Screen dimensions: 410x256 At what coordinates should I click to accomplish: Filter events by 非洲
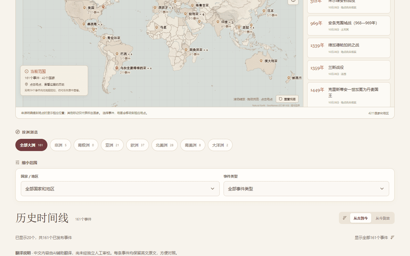pos(61,145)
